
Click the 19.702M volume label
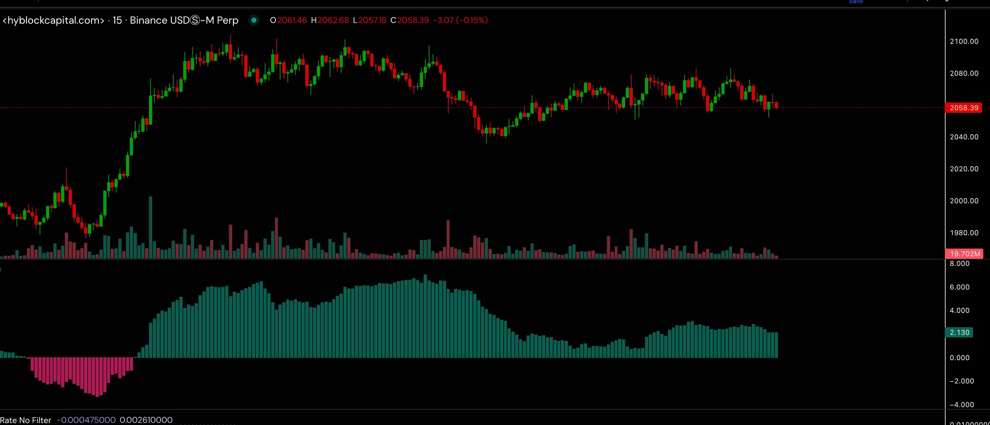tap(964, 254)
